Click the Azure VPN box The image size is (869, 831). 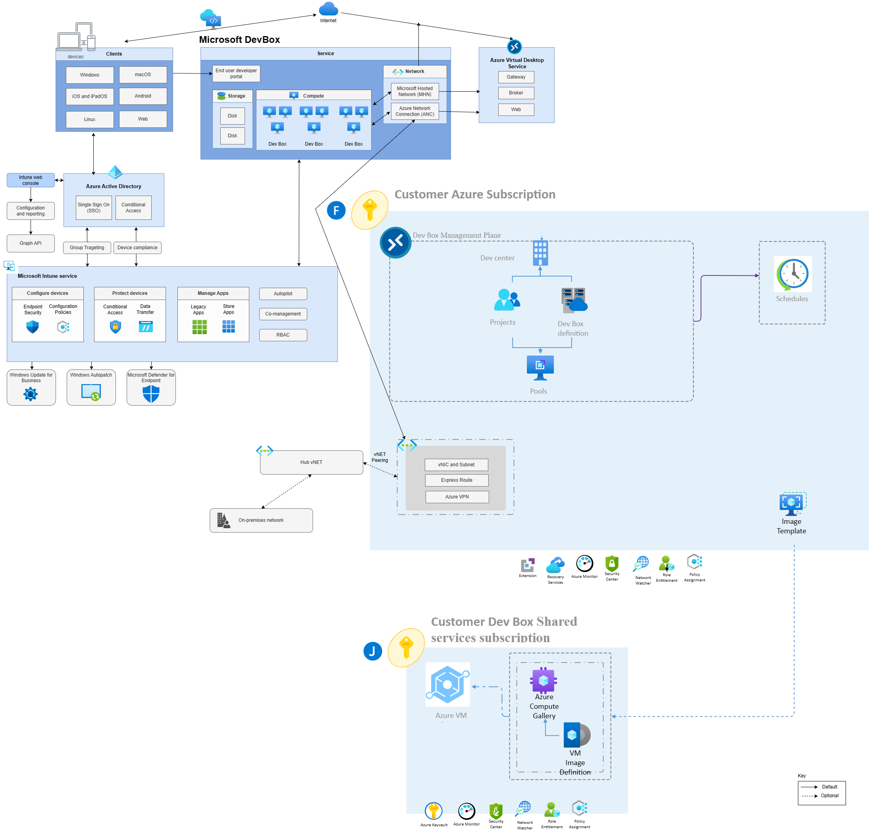click(x=457, y=496)
